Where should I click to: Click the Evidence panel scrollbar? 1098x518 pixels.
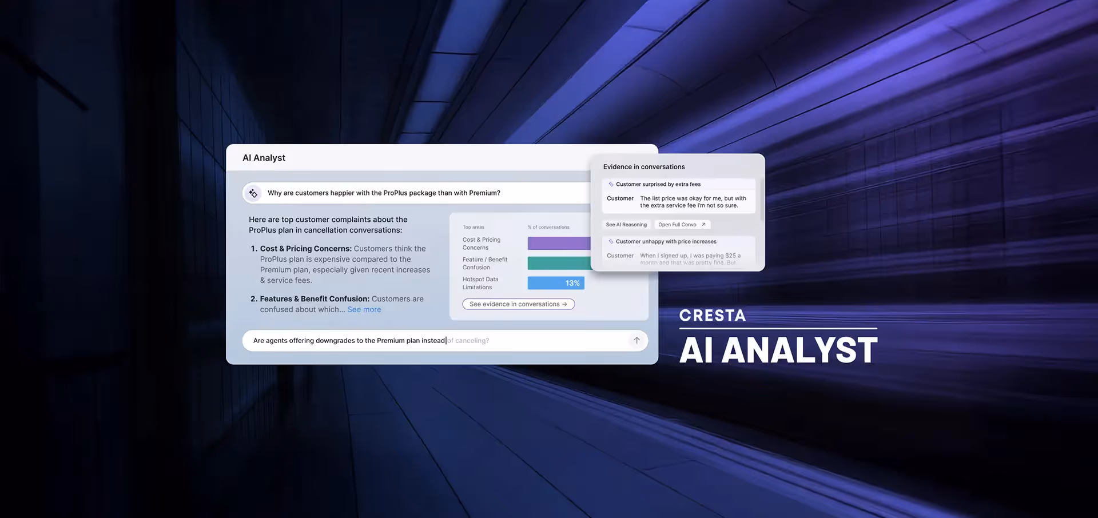click(x=762, y=199)
